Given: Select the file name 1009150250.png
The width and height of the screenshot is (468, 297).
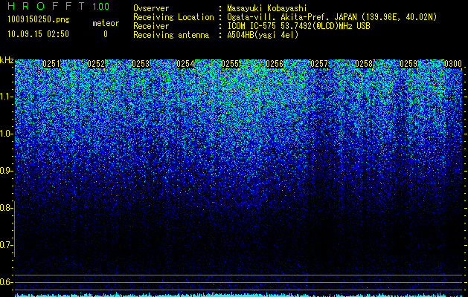Looking at the screenshot, I should tap(39, 20).
